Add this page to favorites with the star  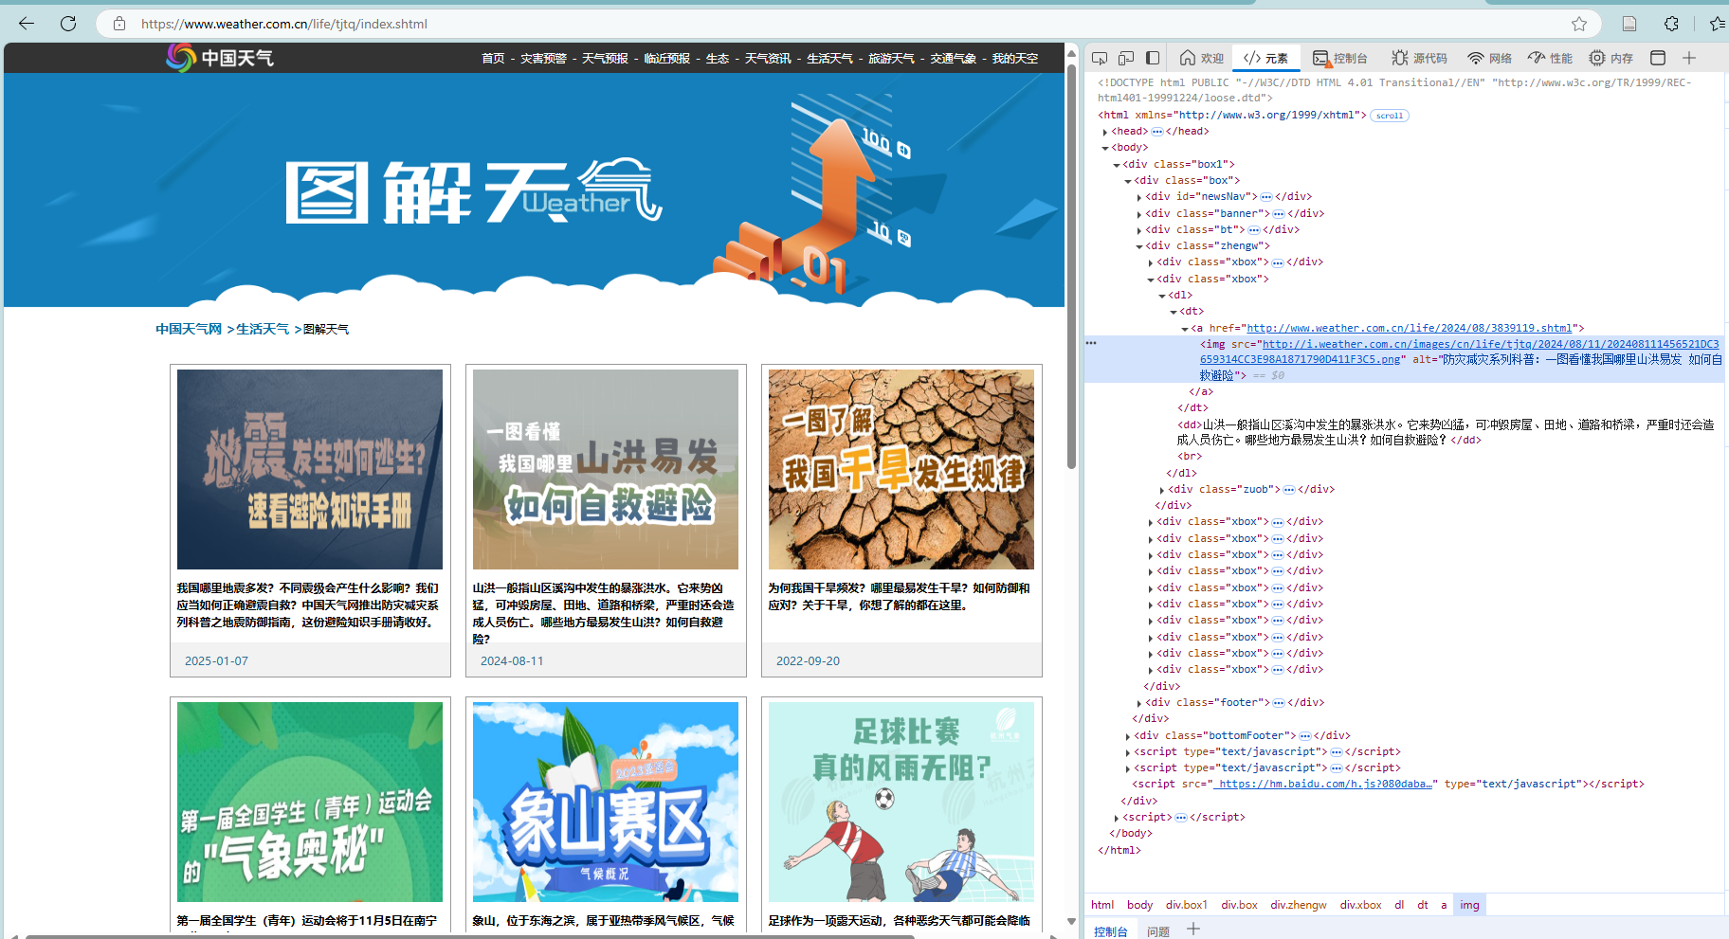click(1579, 24)
